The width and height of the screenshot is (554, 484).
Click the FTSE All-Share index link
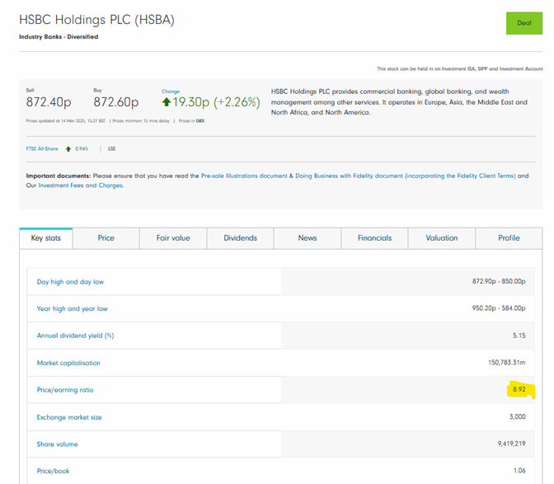point(42,149)
